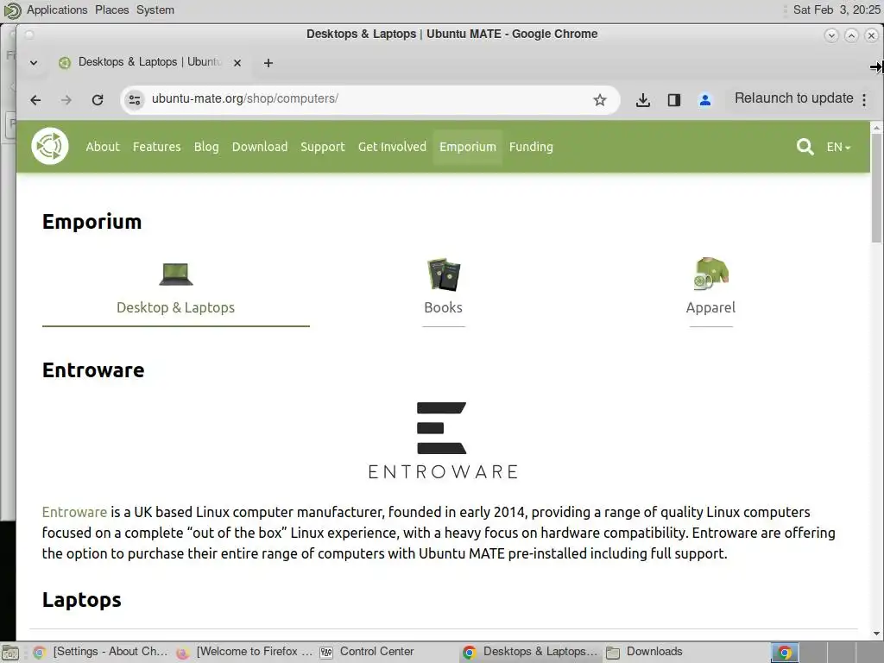The width and height of the screenshot is (884, 663).
Task: Switch to Welcome to Firefox taskbar window
Action: (x=244, y=653)
